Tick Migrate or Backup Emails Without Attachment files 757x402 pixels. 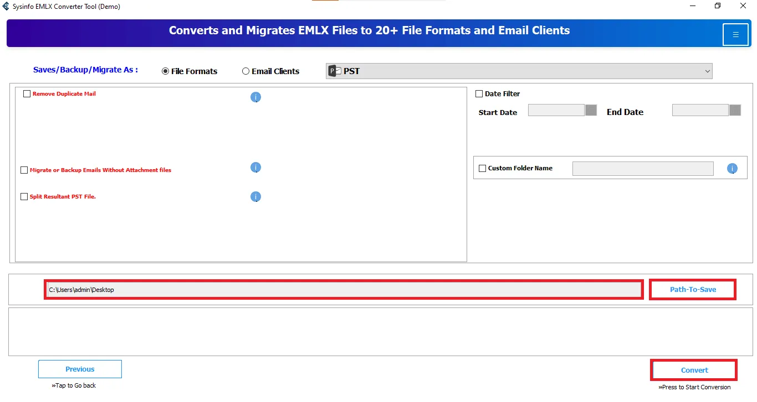coord(24,170)
